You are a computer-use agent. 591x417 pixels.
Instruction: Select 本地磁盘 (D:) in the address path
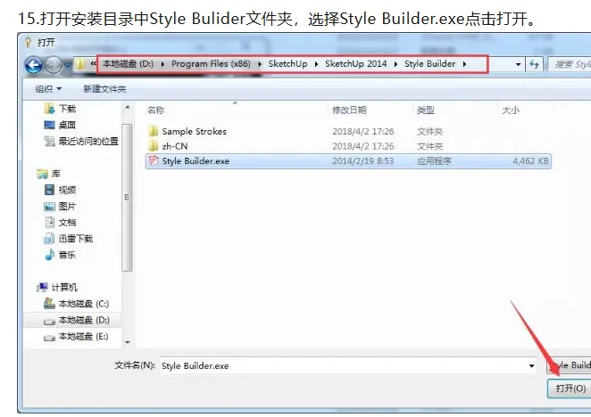129,64
